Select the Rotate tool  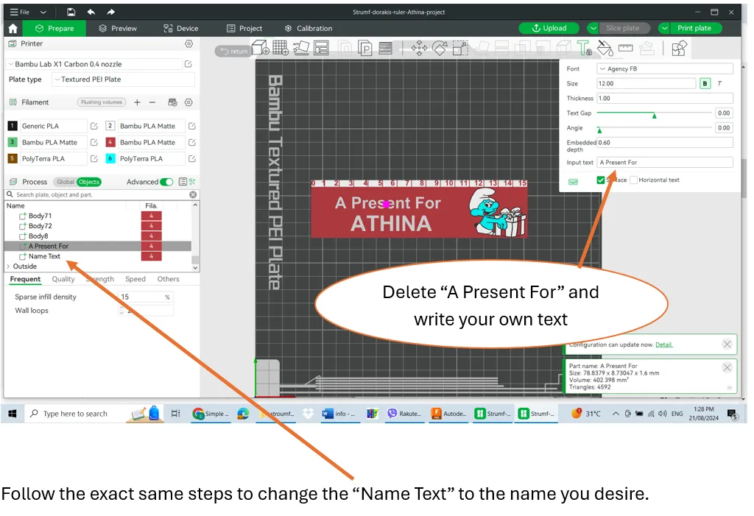440,48
